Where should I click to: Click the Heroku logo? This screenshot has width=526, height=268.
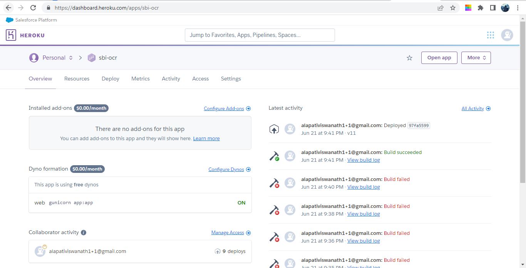click(x=25, y=35)
